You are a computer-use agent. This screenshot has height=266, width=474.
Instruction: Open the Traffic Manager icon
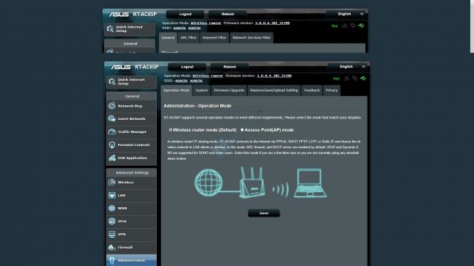(x=112, y=132)
